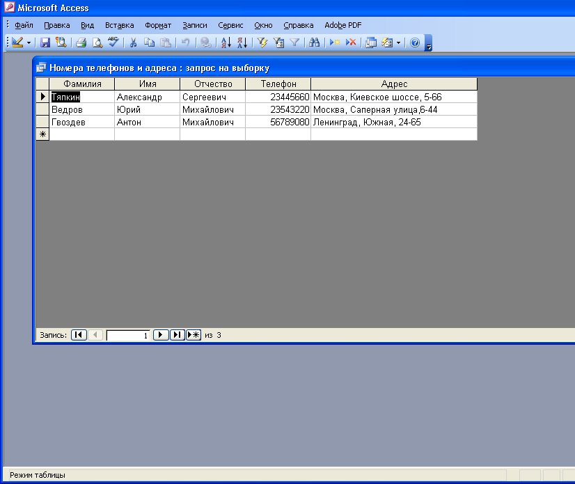Screen dimensions: 575x484
Task: Go to the previous record button
Action: coord(95,335)
